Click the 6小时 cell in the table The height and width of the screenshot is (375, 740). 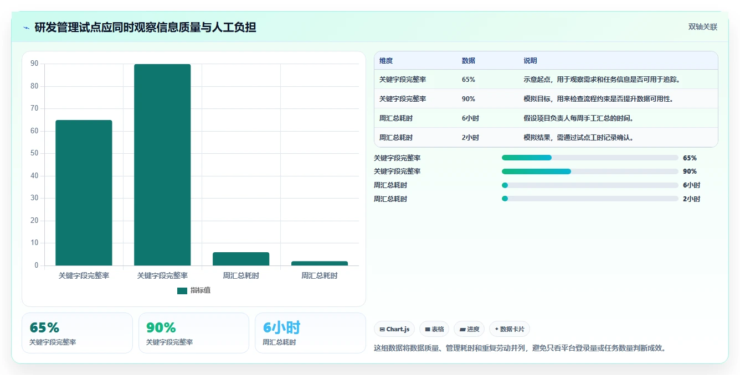pos(470,118)
